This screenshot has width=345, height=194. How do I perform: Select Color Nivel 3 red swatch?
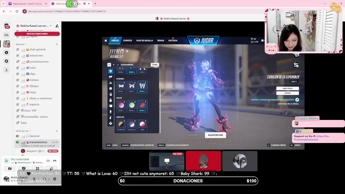point(142,106)
